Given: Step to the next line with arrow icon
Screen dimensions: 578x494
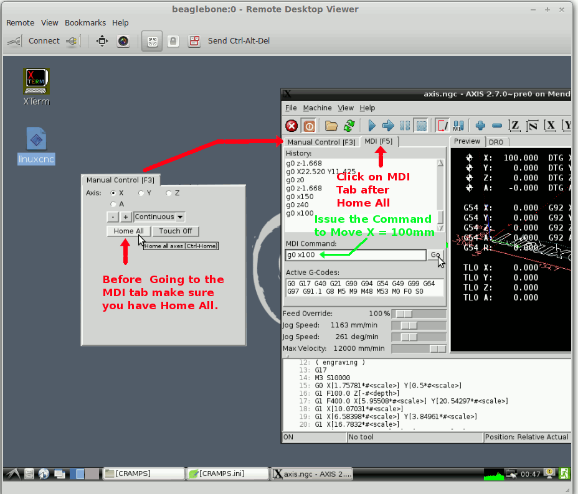Looking at the screenshot, I should pos(388,126).
